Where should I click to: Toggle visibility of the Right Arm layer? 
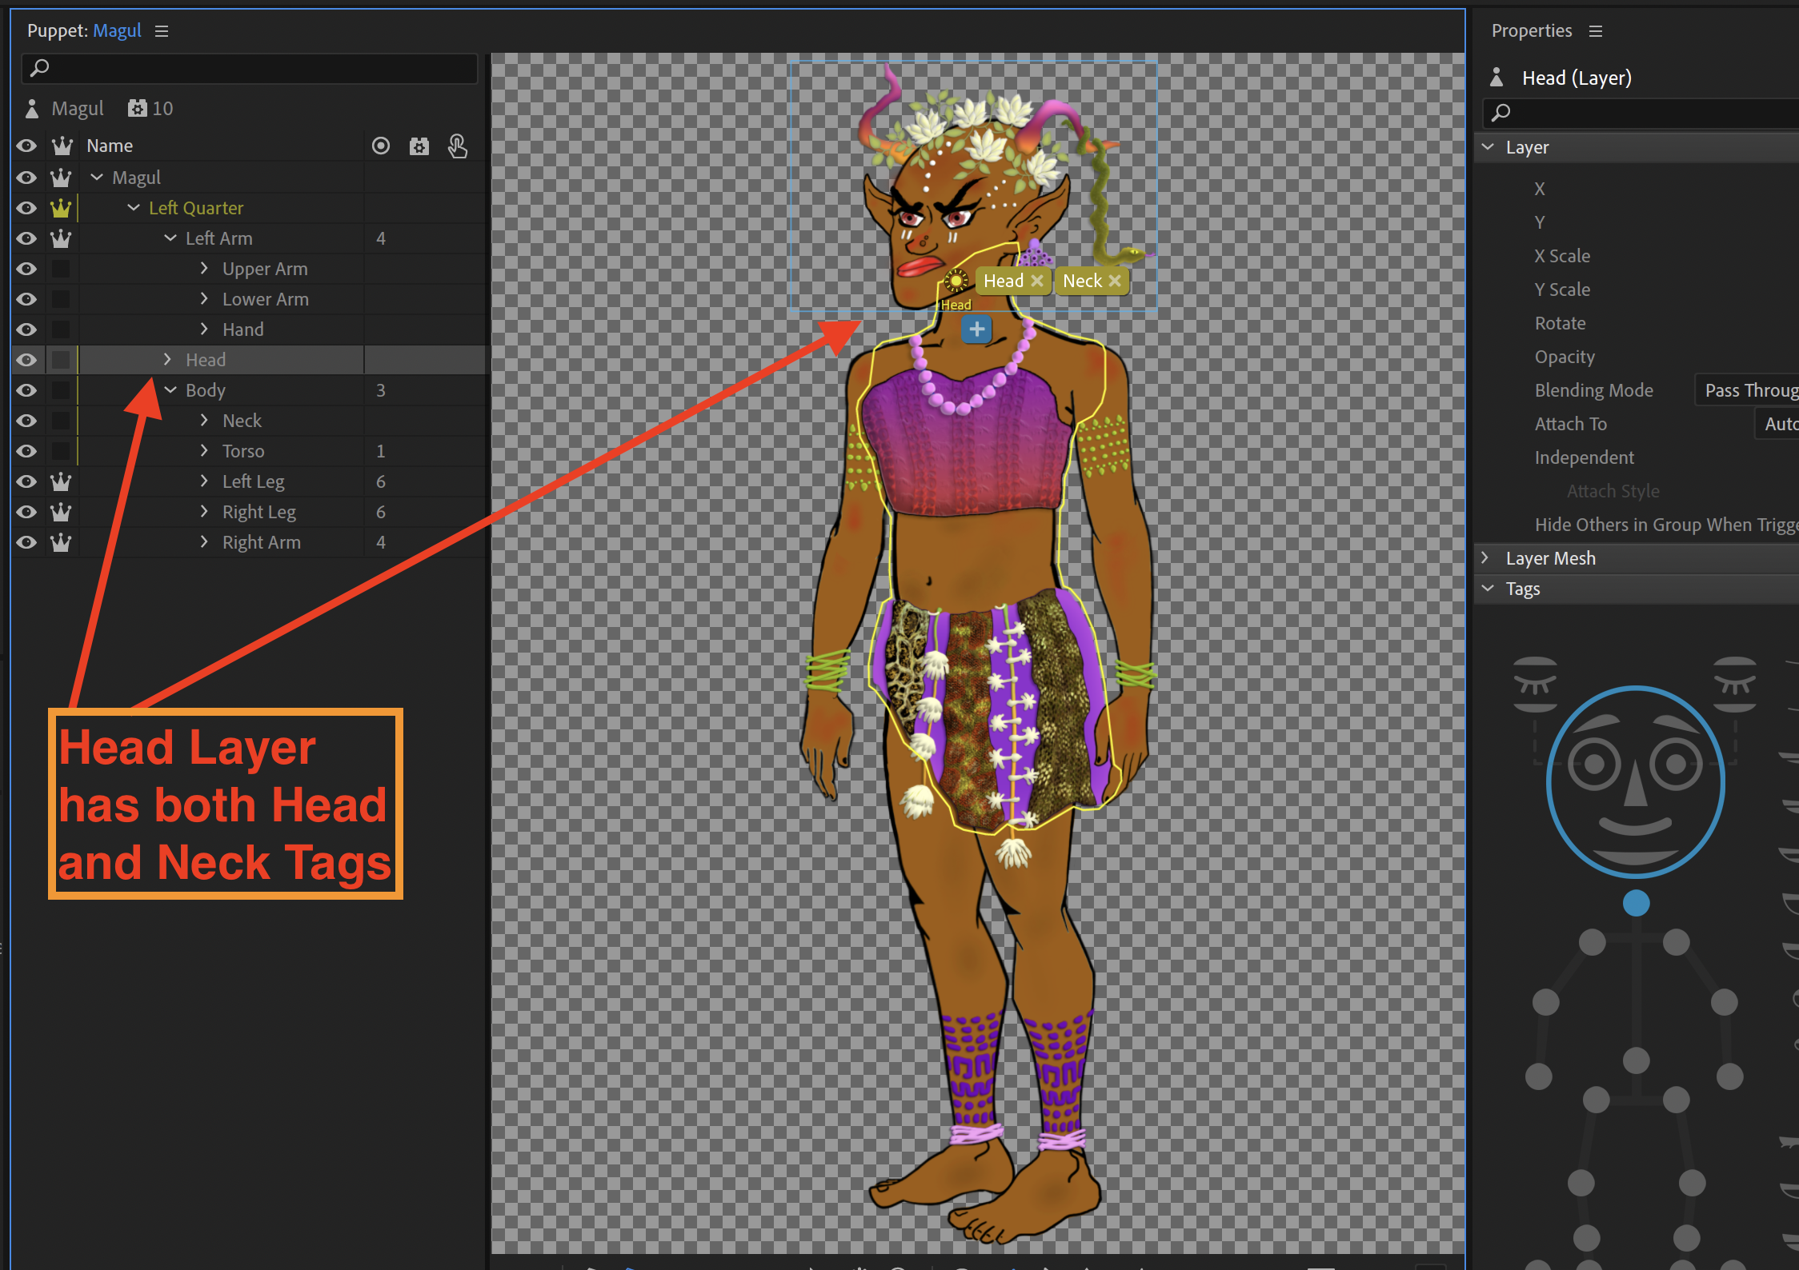tap(26, 542)
